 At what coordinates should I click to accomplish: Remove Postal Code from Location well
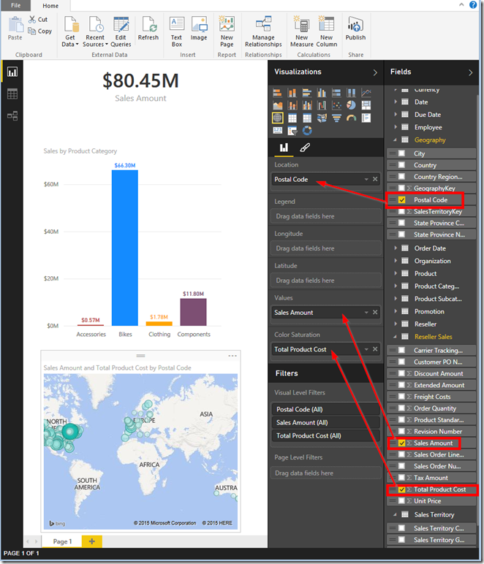(x=375, y=179)
